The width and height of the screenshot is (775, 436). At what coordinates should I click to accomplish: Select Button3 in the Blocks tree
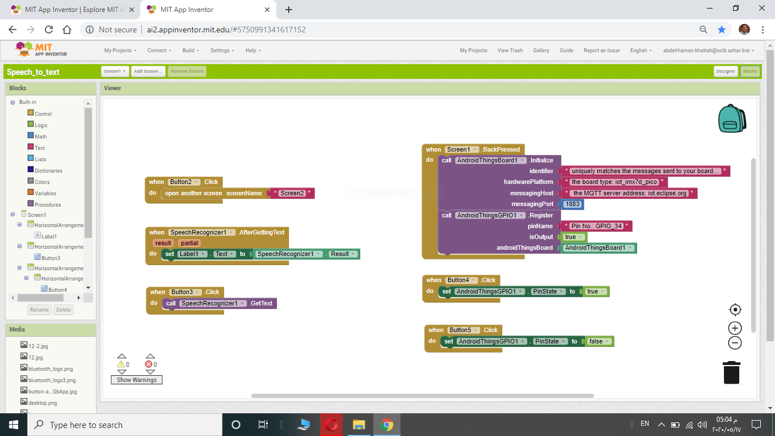click(x=50, y=258)
